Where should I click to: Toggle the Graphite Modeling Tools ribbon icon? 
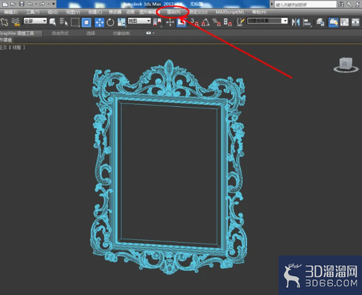(333, 22)
